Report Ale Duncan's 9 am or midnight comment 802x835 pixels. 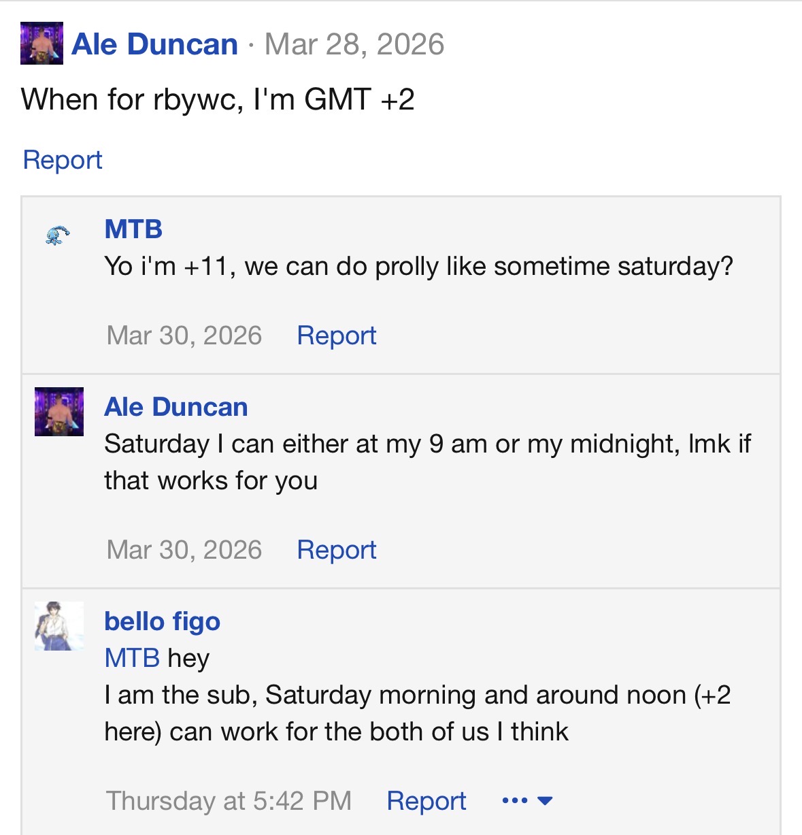(x=337, y=550)
